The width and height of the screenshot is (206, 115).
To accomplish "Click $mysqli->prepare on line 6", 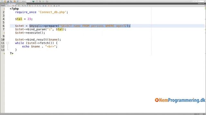I will pos(43,26).
